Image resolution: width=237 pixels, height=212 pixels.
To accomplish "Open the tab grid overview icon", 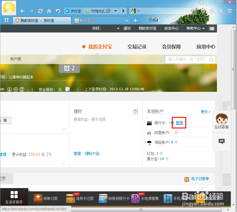I will [x=6, y=20].
